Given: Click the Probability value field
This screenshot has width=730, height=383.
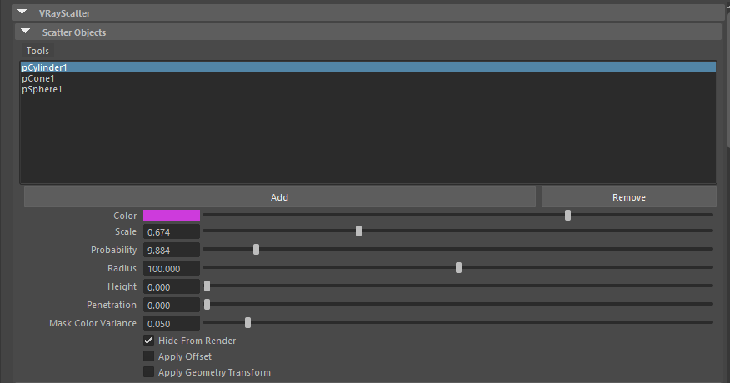Looking at the screenshot, I should 172,250.
